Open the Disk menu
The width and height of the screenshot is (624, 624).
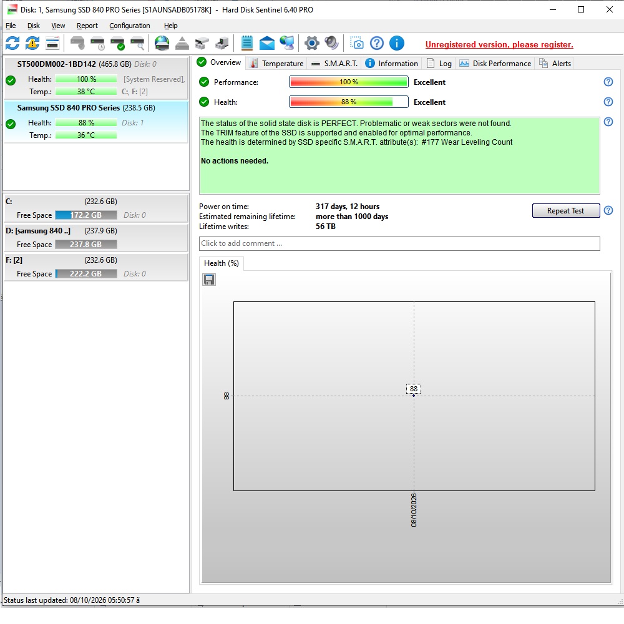34,26
